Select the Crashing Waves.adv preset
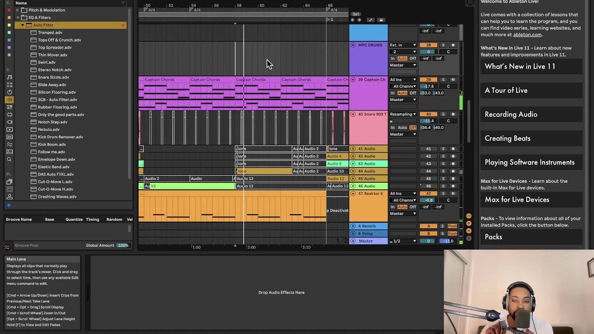This screenshot has height=334, width=594. click(57, 197)
